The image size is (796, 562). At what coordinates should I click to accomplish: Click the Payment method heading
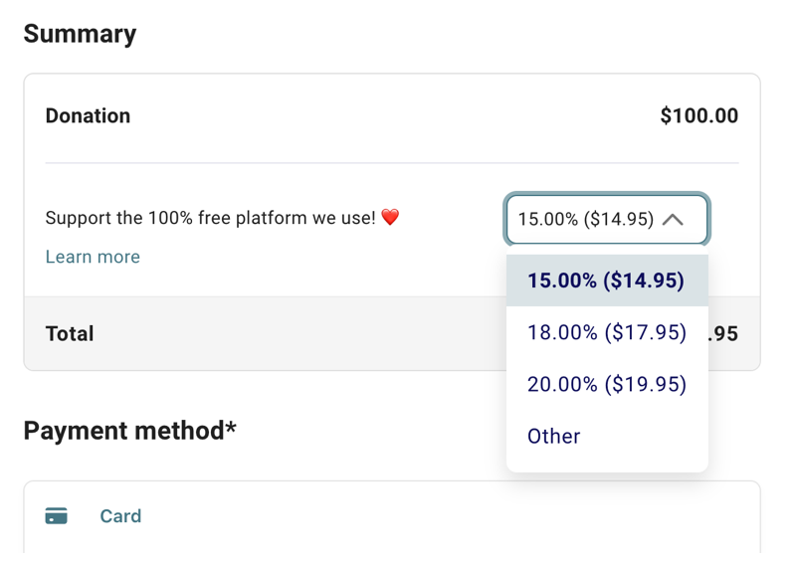click(123, 431)
